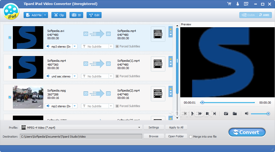The image size is (275, 152).
Task: Remove Softpedia.avi with the yellow X
Action: 171,29
